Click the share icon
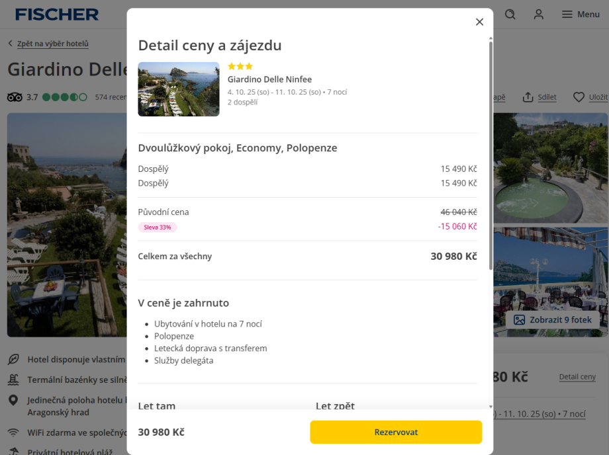 [x=528, y=97]
